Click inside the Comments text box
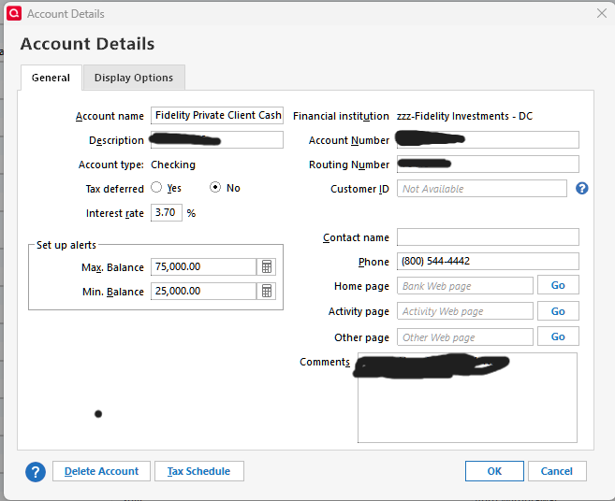615x501 pixels. (x=467, y=398)
